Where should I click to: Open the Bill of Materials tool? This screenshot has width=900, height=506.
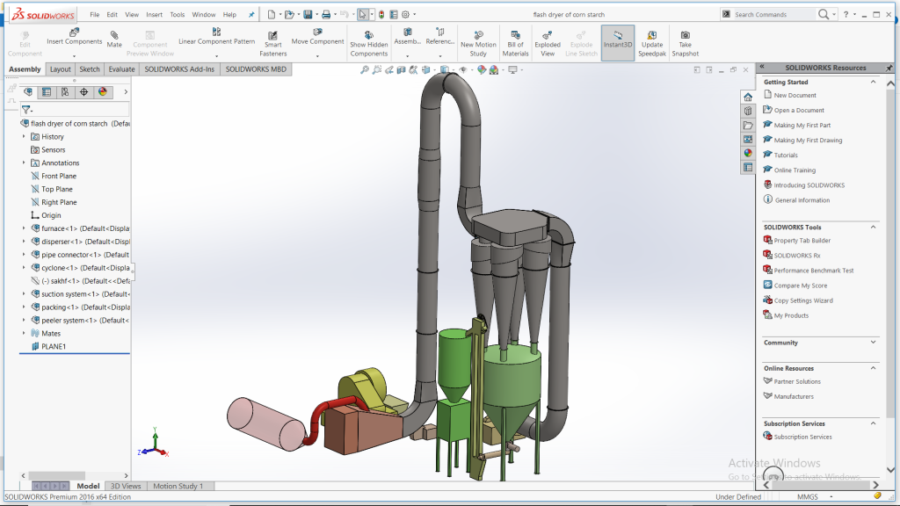[515, 42]
